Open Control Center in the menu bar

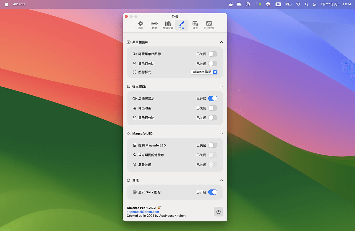pos(314,4)
